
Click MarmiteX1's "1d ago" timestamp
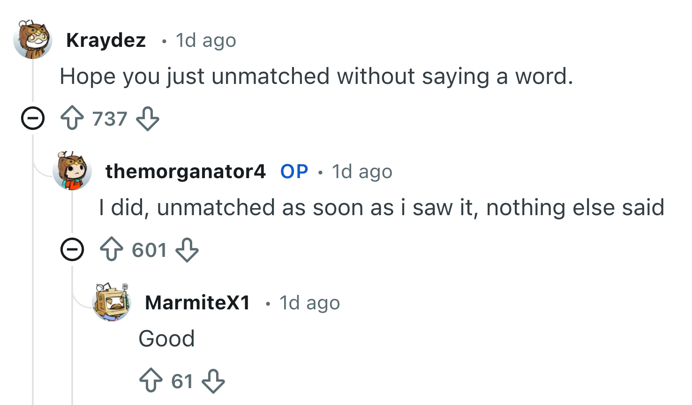point(309,303)
